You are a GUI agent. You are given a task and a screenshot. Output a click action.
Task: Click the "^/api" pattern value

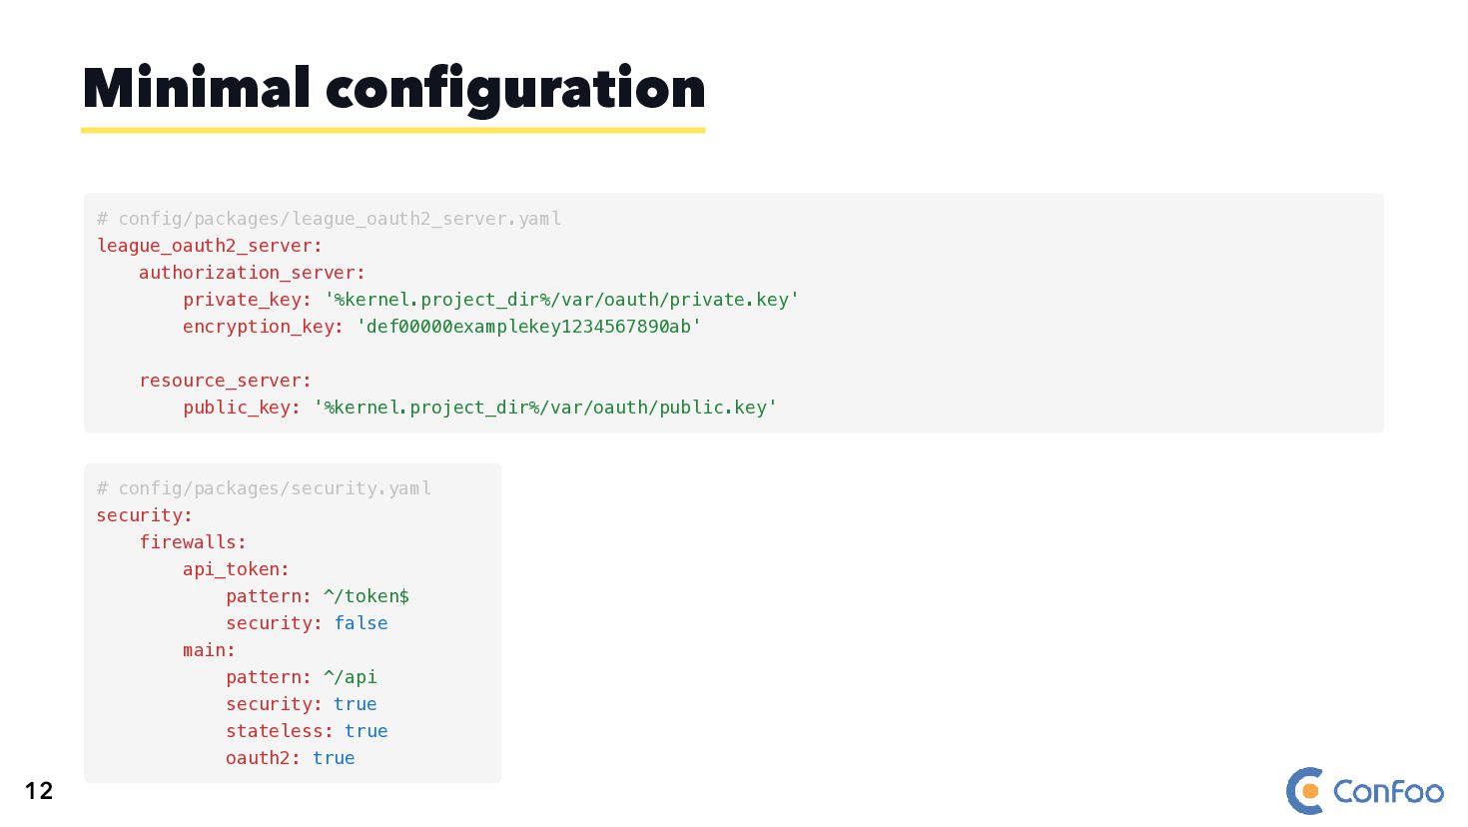(351, 677)
